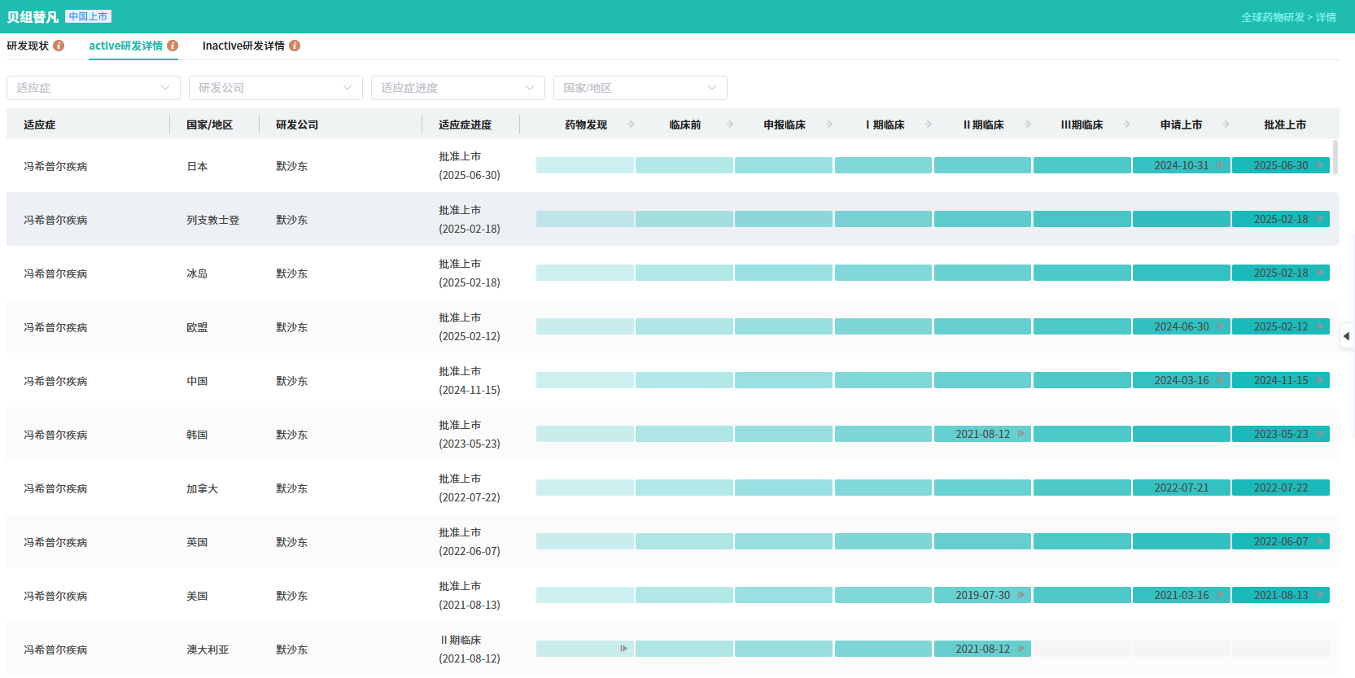
Task: Click flag icon in Australia's drug discovery bar
Action: [x=623, y=649]
